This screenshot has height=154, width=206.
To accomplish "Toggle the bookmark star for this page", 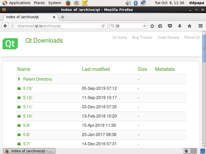I will [152, 26].
